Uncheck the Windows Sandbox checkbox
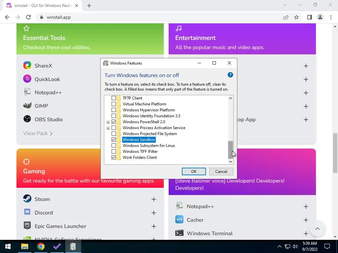This screenshot has width=338, height=253. coord(114,140)
